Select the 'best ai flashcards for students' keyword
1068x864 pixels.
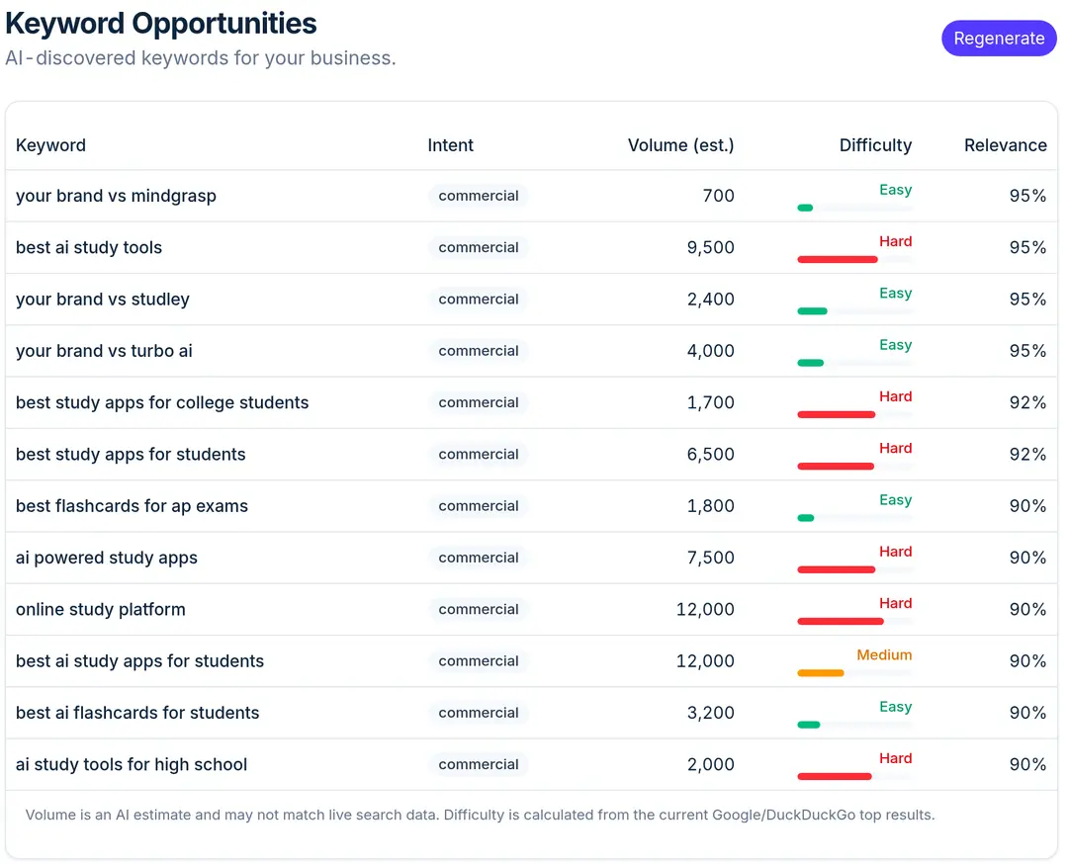point(137,713)
